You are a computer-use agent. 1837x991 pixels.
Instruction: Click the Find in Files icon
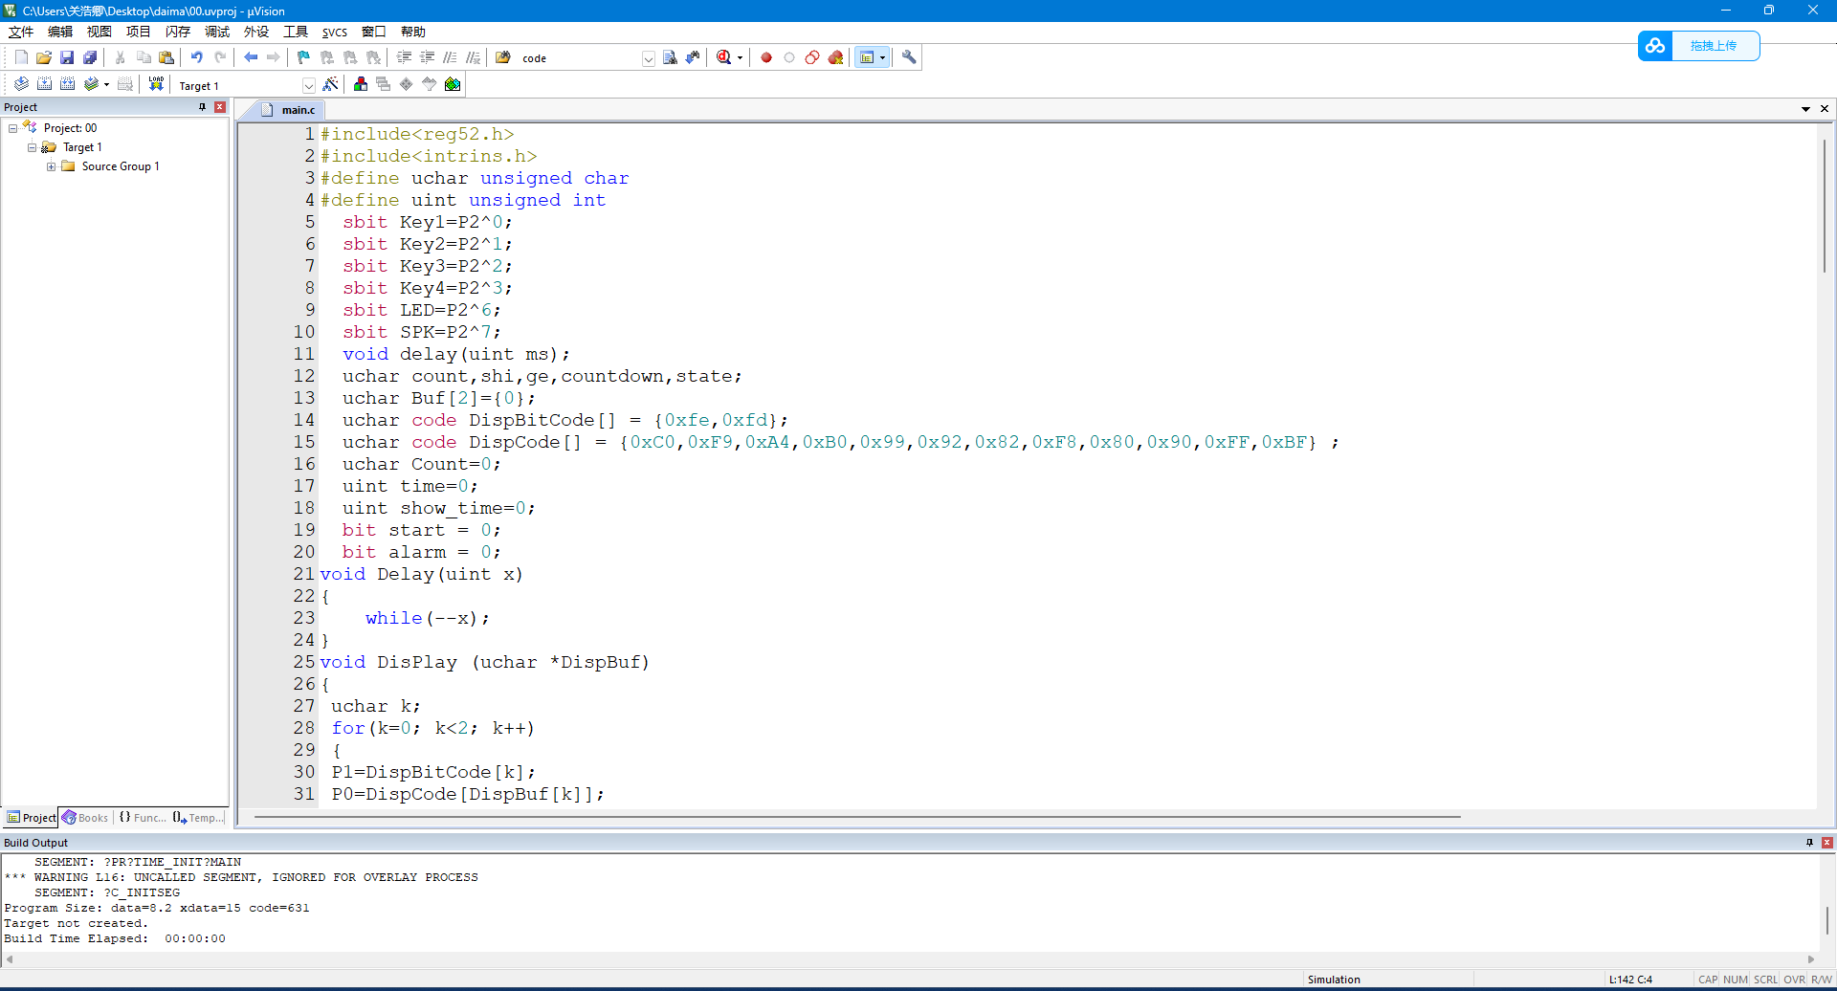[x=503, y=57]
